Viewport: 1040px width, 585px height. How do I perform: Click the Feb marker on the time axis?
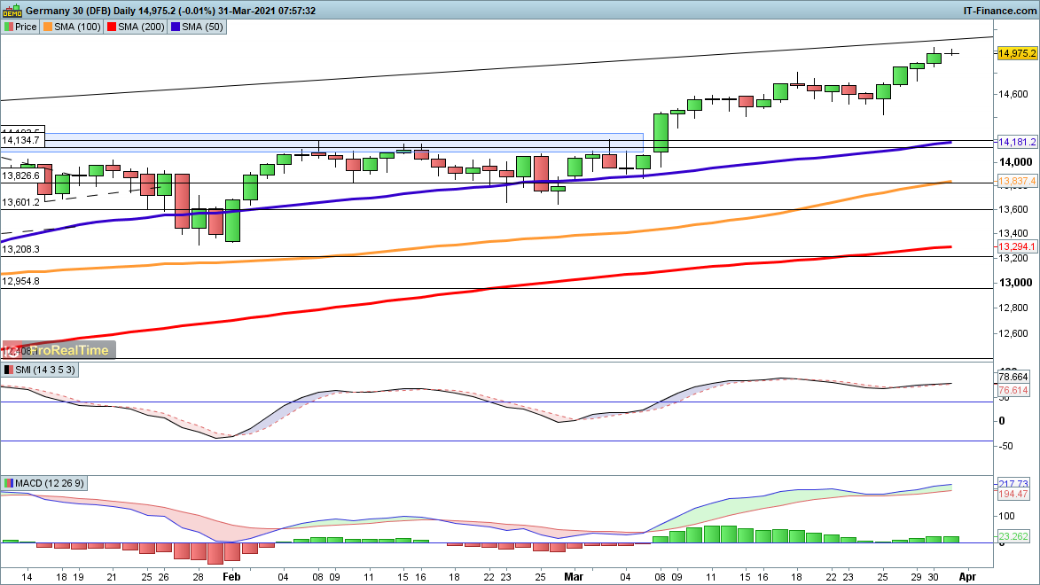click(231, 575)
